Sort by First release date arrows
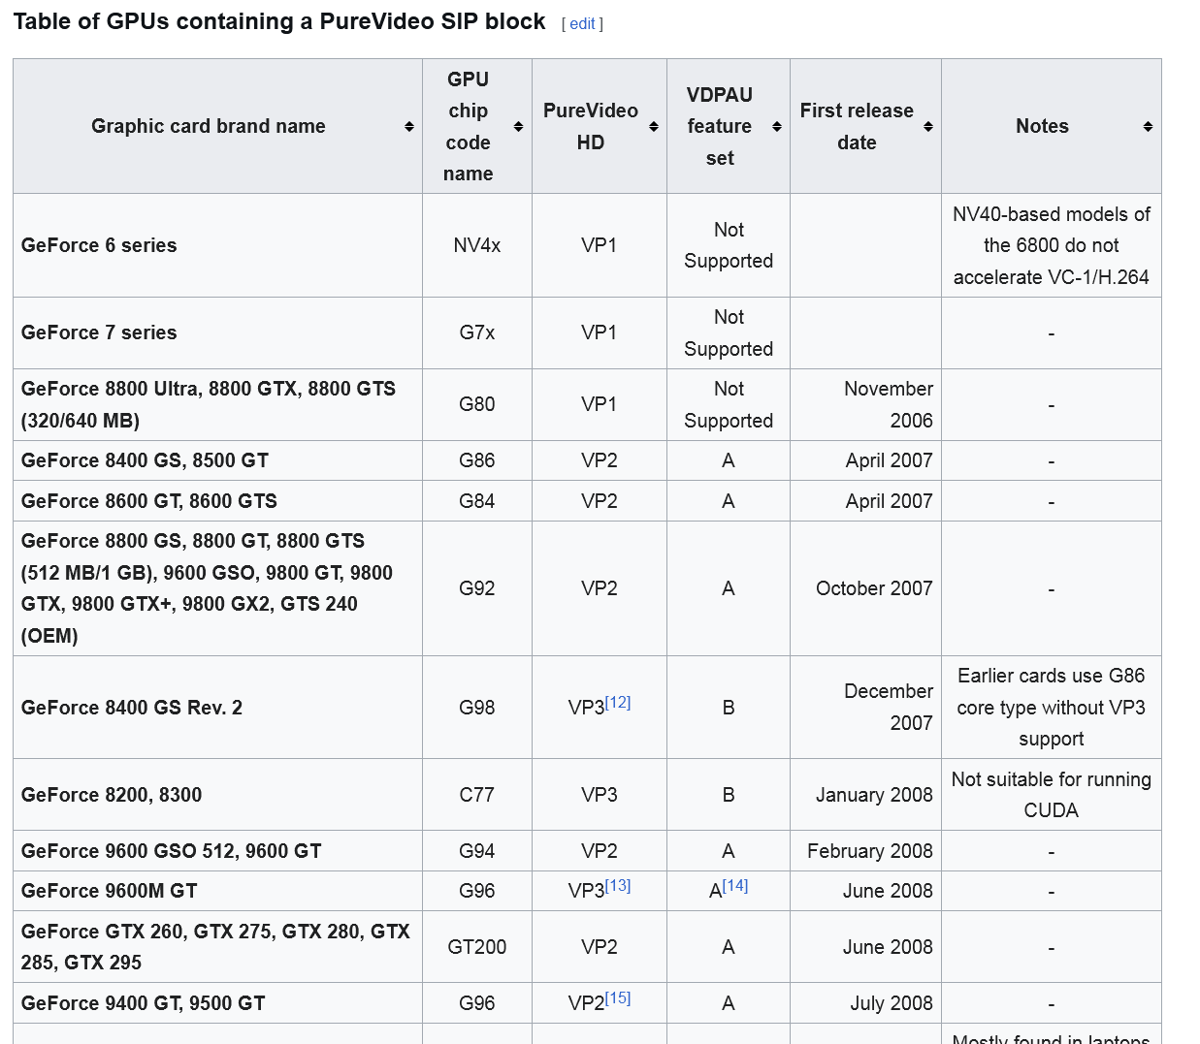The height and width of the screenshot is (1044, 1200). coord(928,127)
